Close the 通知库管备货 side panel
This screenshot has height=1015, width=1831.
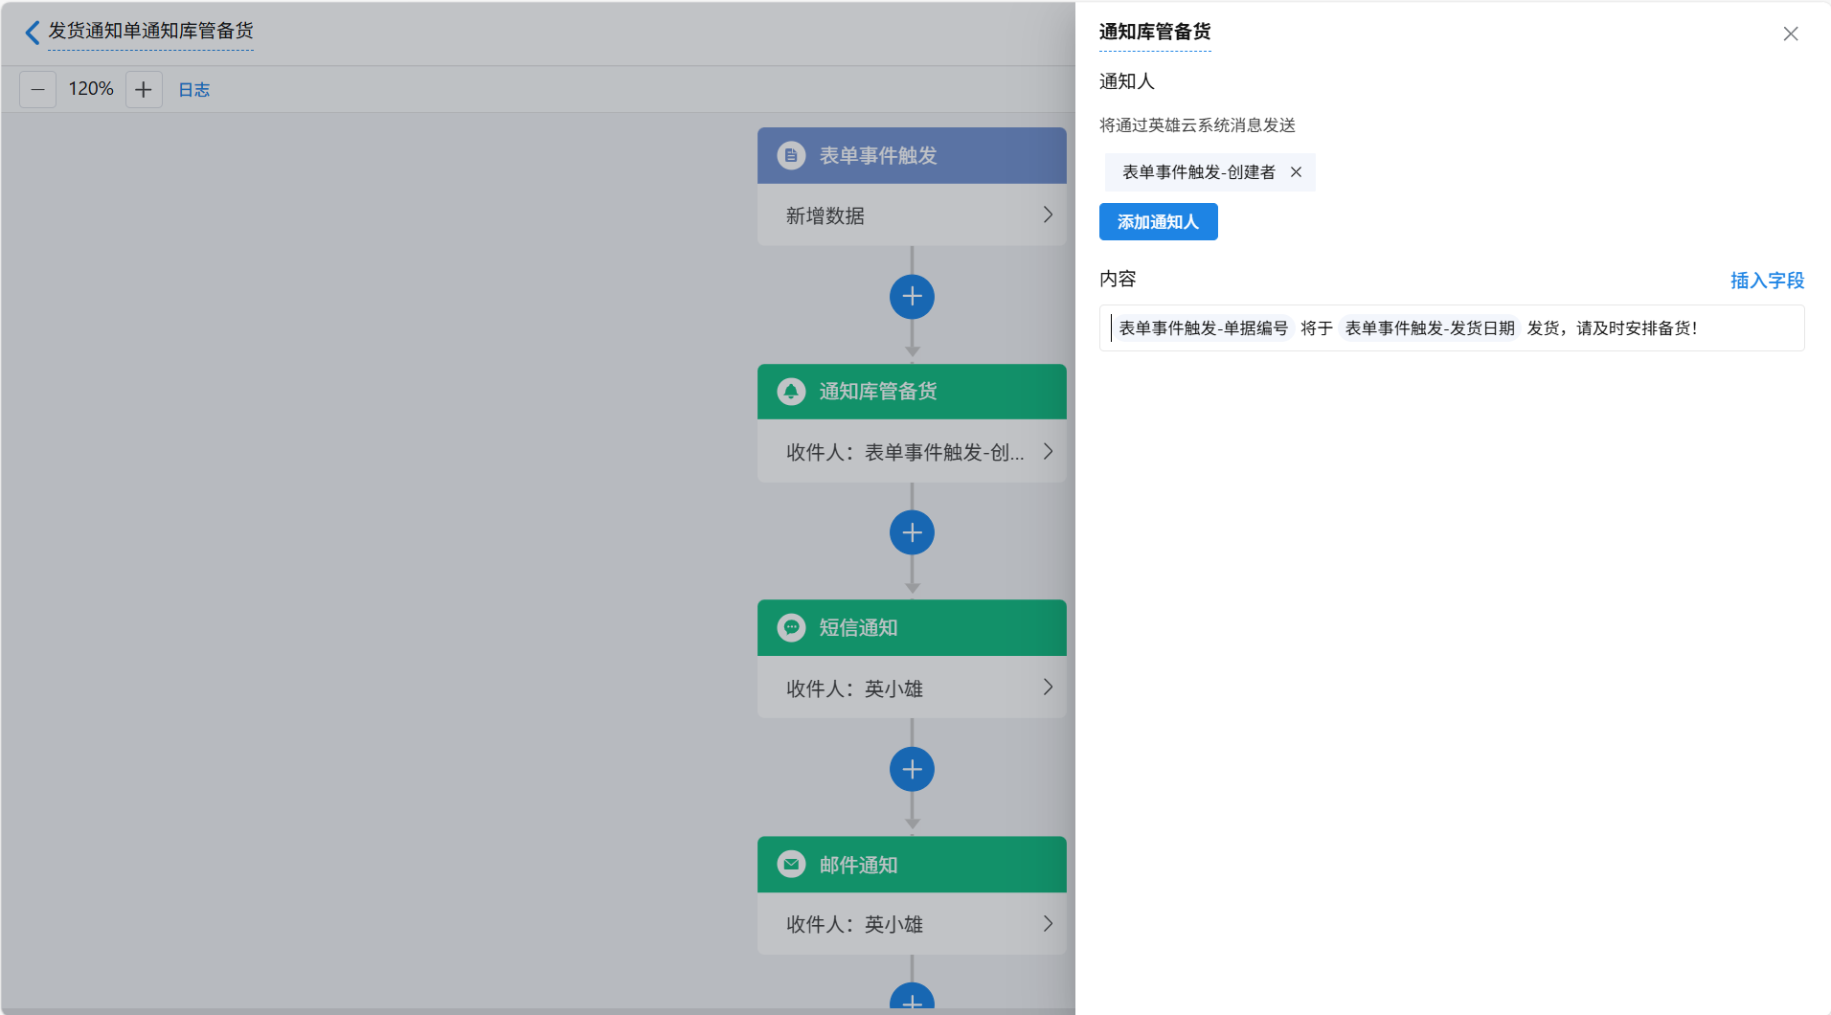(1790, 34)
